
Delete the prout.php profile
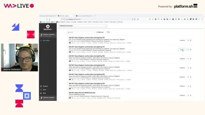[x=191, y=95]
